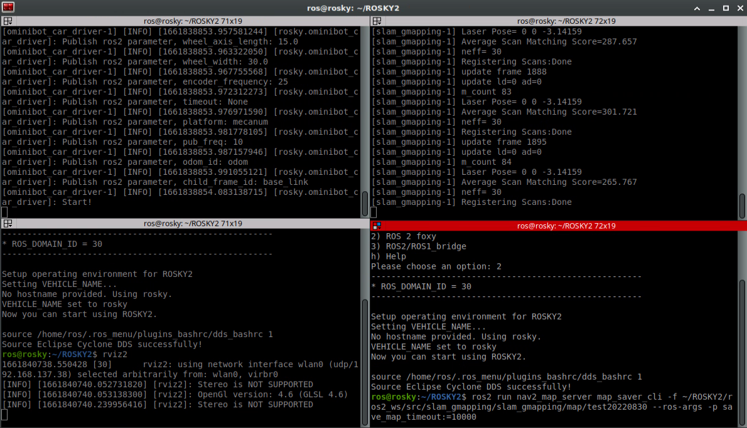Image resolution: width=747 pixels, height=428 pixels.
Task: Open the group menu icon of the bottom-left terminal pane
Action: coord(8,224)
